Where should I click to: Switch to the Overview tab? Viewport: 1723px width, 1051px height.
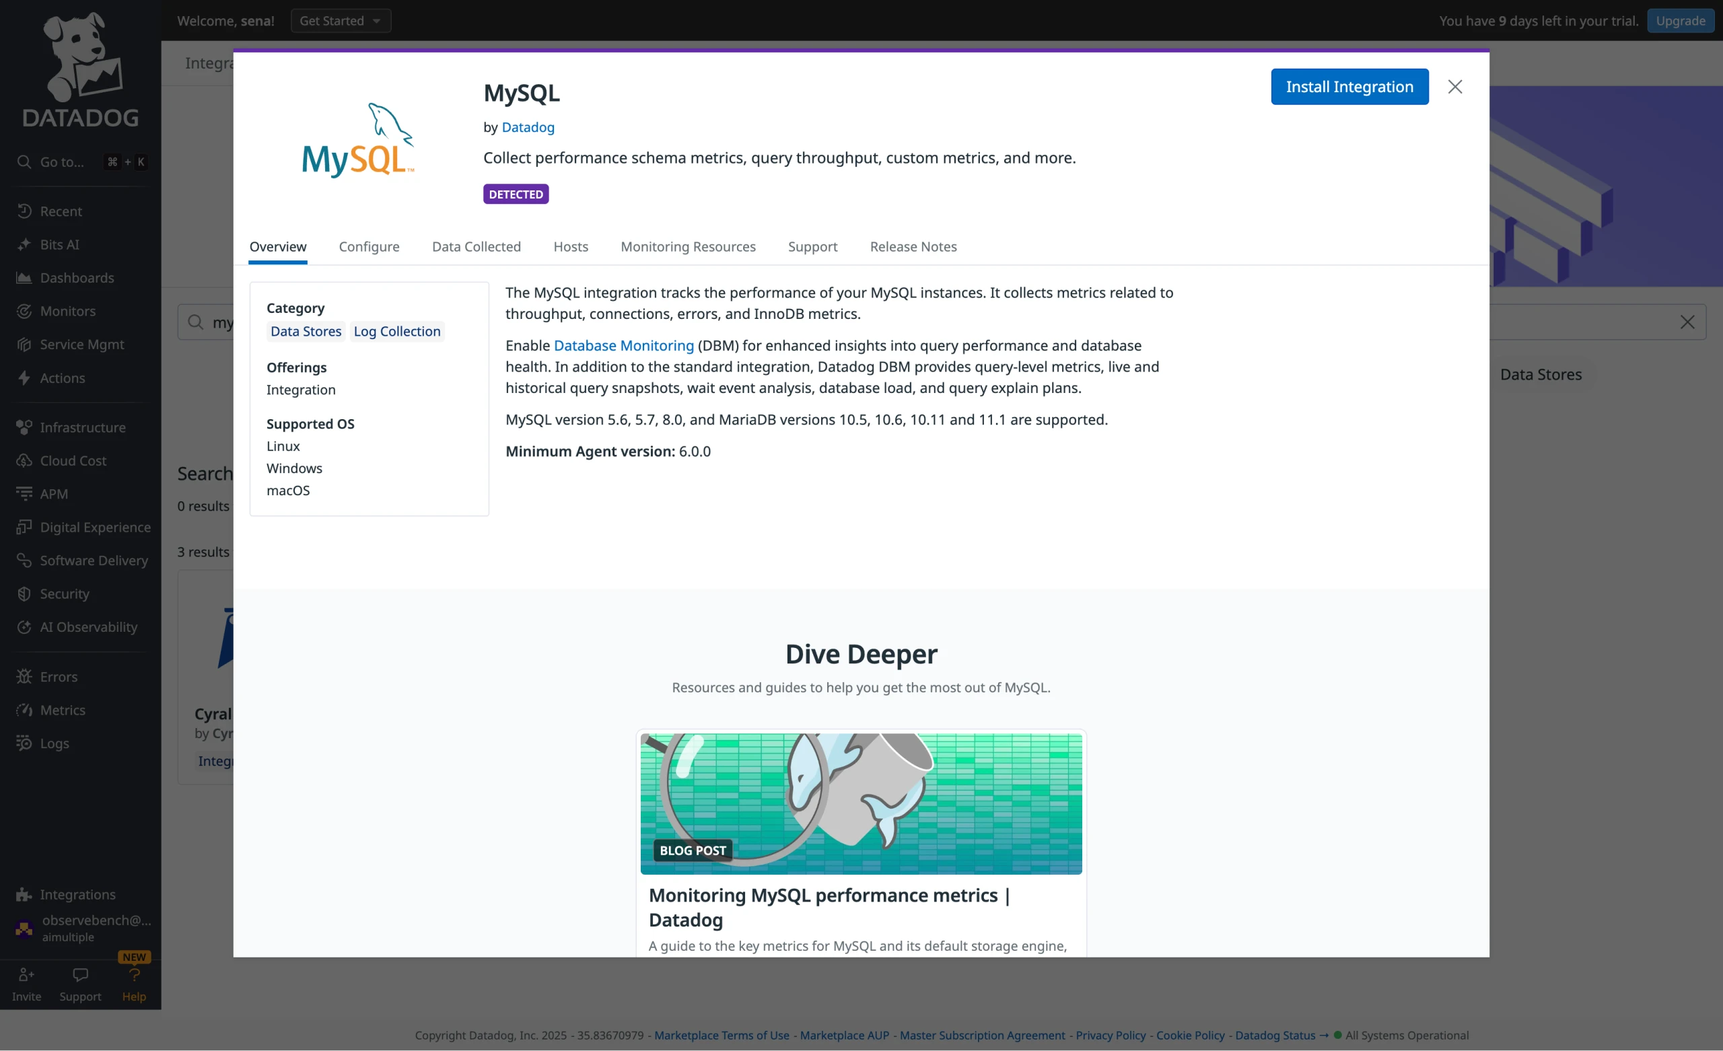(x=277, y=247)
